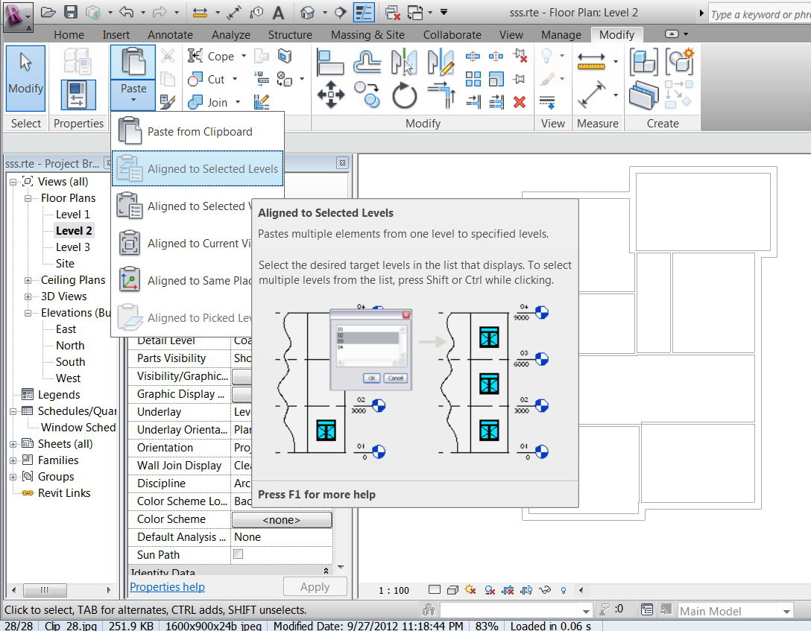
Task: Open the Properties help link
Action: click(167, 587)
